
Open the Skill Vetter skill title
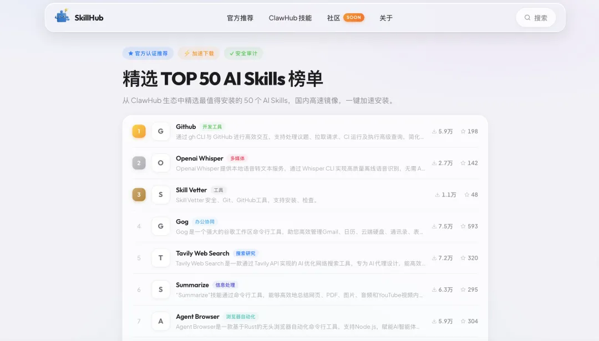point(191,190)
